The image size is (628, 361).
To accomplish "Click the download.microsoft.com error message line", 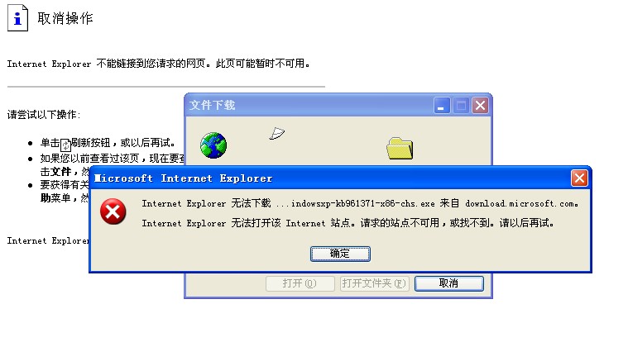I will point(360,203).
